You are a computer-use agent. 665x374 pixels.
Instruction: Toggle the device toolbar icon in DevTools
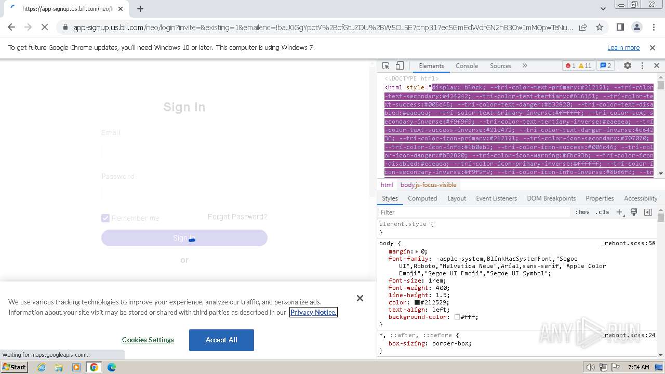coord(400,66)
